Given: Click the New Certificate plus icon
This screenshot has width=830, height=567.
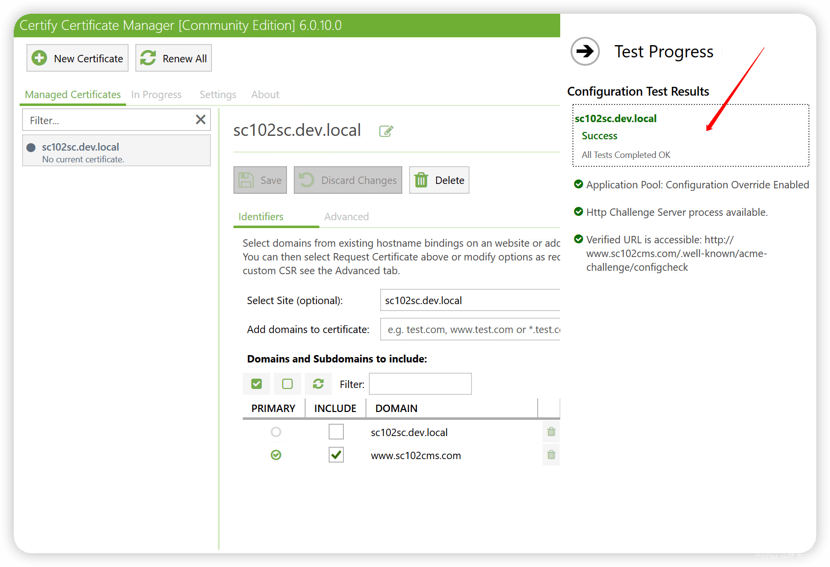Looking at the screenshot, I should tap(39, 58).
